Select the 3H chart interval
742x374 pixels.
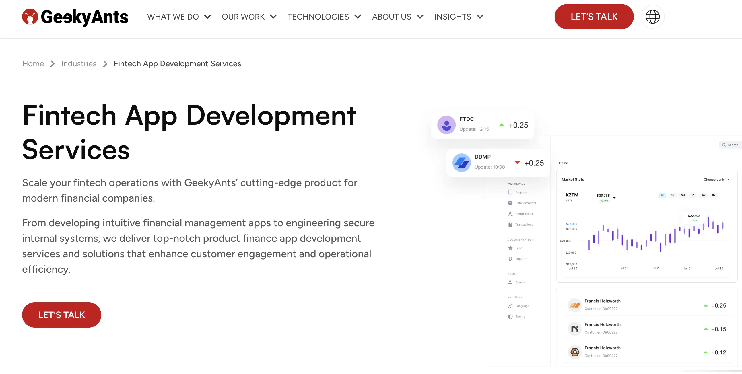pyautogui.click(x=672, y=195)
